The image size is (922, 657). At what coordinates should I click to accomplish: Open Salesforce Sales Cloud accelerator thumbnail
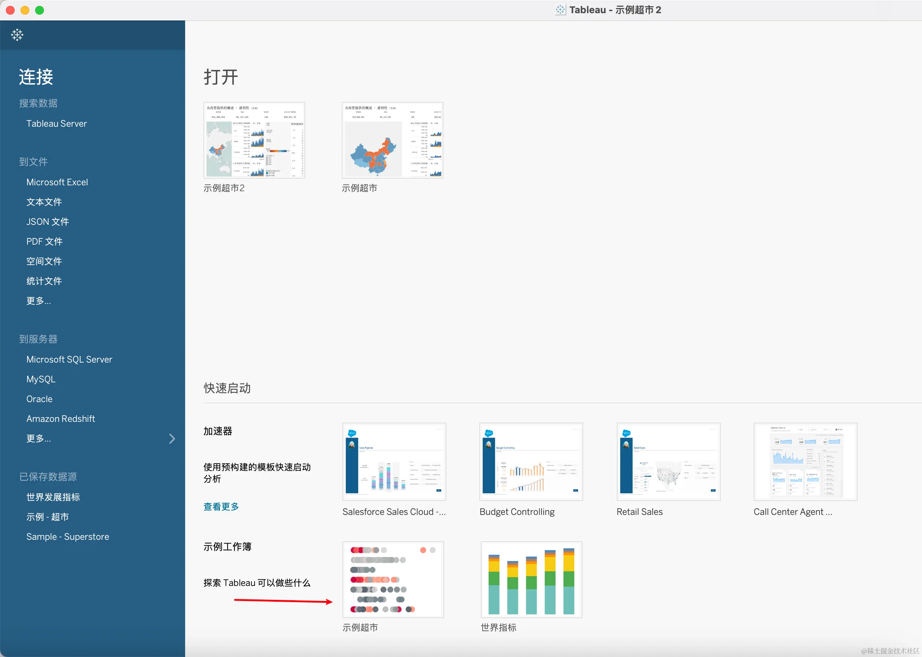(x=394, y=461)
